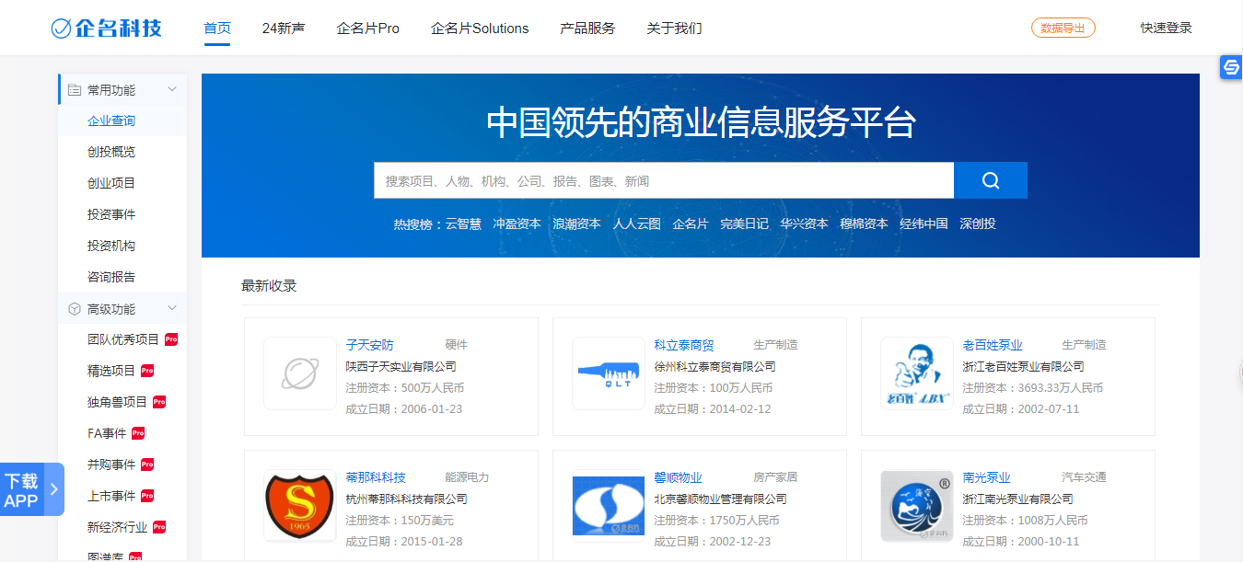1243x562 pixels.
Task: Focus the 搜索项目、人物、机构 search box
Action: 664,180
